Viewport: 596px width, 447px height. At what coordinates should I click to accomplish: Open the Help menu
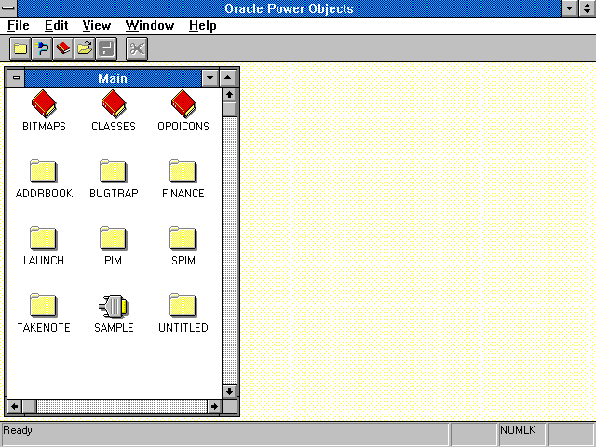202,25
